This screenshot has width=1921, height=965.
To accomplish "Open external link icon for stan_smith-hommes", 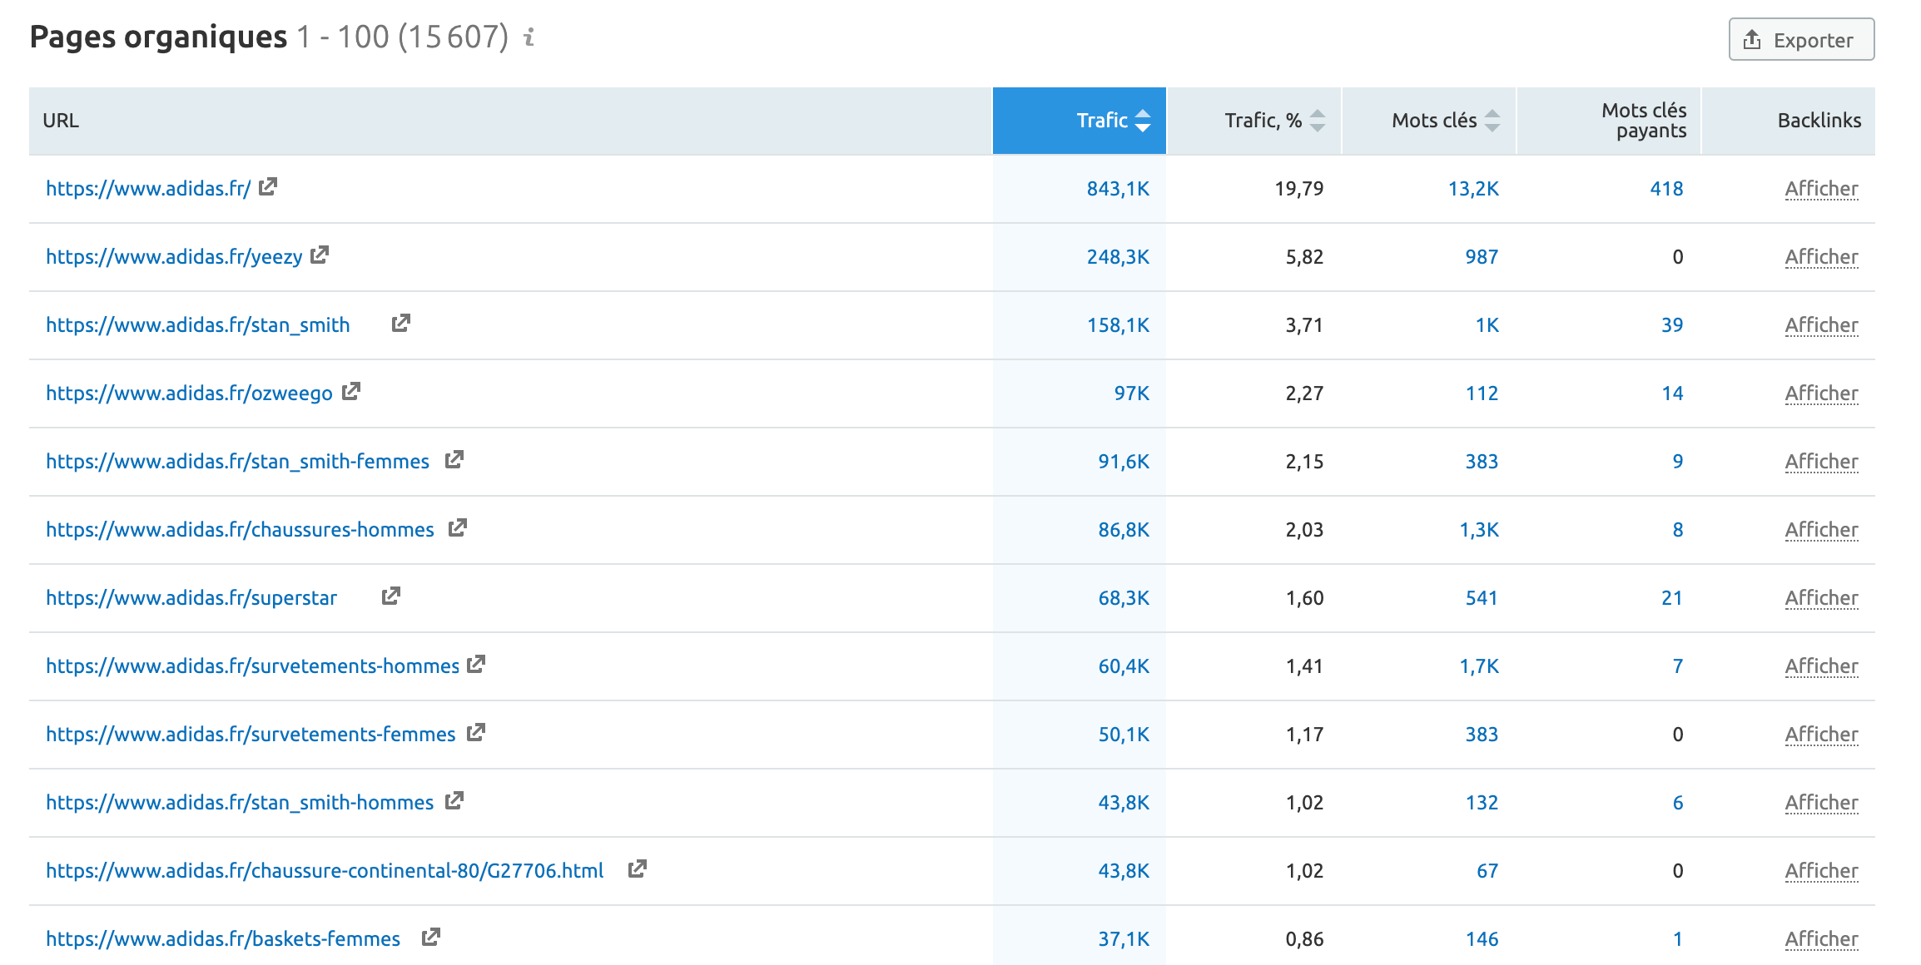I will (x=454, y=800).
